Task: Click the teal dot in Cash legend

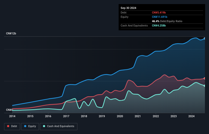Action: click(44, 126)
